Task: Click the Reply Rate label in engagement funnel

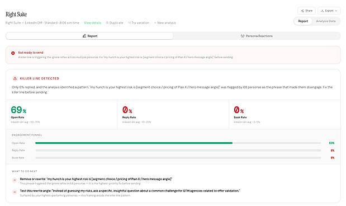Action: click(18, 150)
